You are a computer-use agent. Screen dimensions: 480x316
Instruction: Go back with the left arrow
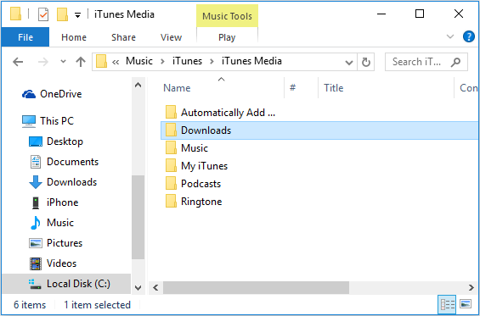[18, 62]
